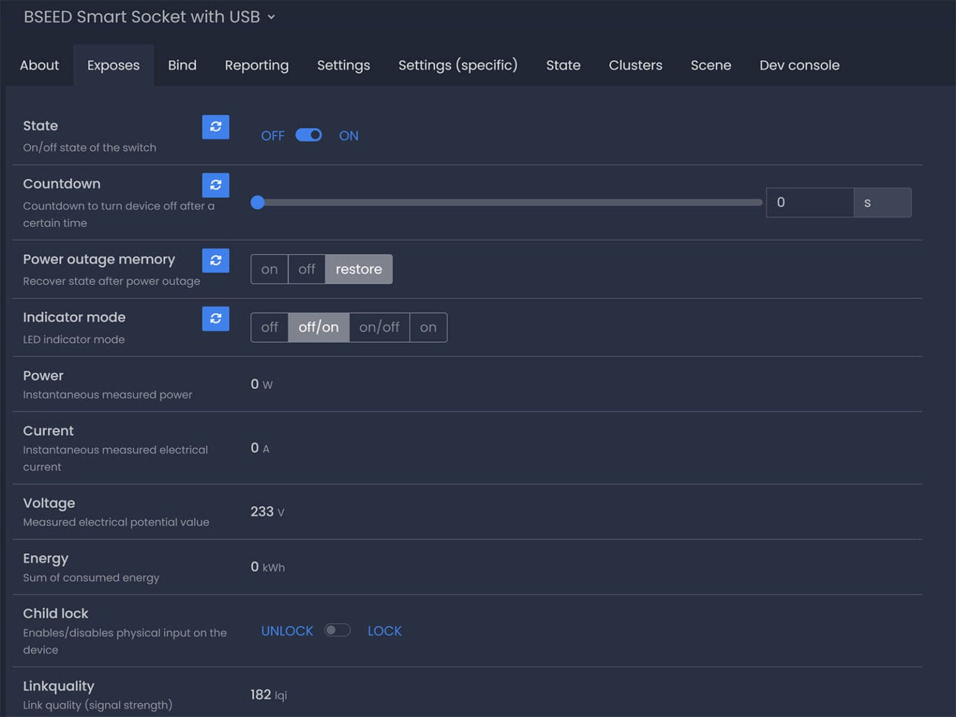Open the Reporting tab
This screenshot has height=717, width=956.
256,65
